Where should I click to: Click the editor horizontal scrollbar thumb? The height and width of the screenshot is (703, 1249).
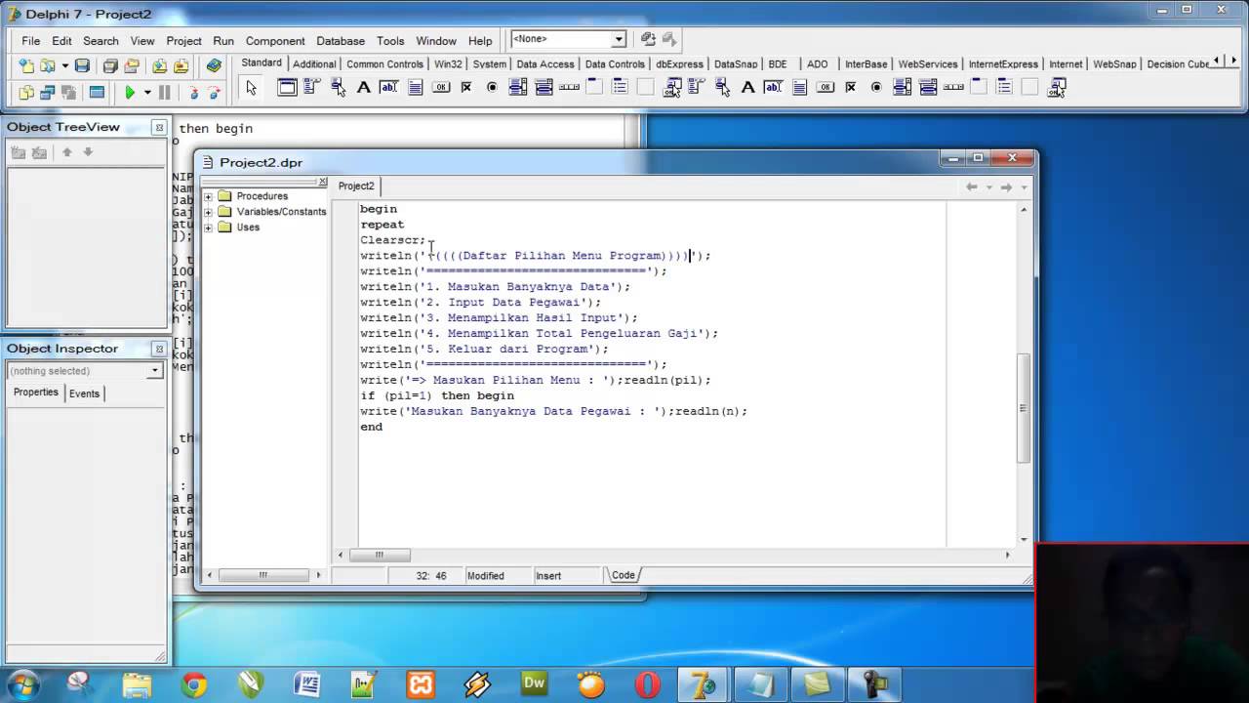pos(380,555)
